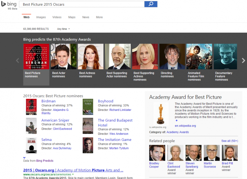Open the American Sniper title link
This screenshot has width=247, height=179.
pos(55,120)
